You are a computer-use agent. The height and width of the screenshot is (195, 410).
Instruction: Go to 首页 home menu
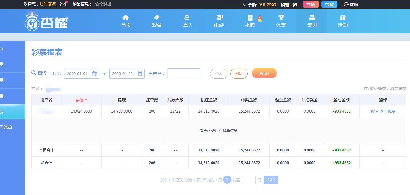pyautogui.click(x=126, y=21)
